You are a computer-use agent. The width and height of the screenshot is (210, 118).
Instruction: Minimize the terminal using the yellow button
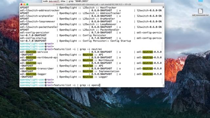(x=24, y=4)
